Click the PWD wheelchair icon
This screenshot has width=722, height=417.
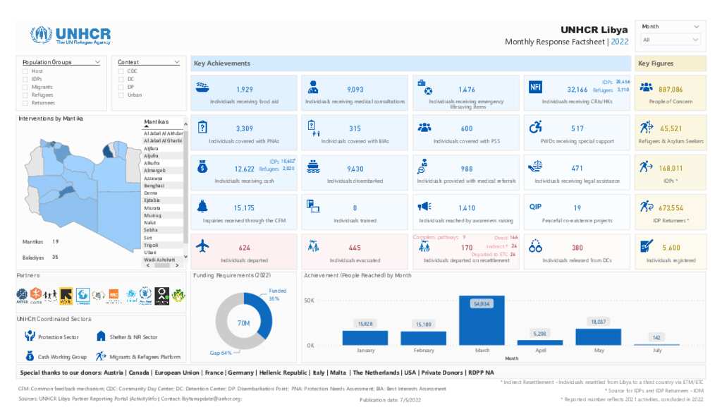point(535,127)
